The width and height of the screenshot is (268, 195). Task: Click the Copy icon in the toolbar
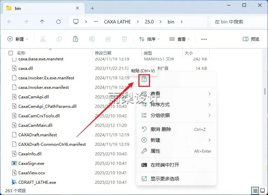59,39
